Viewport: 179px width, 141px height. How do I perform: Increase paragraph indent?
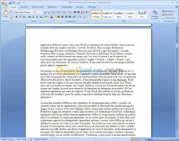click(x=78, y=12)
